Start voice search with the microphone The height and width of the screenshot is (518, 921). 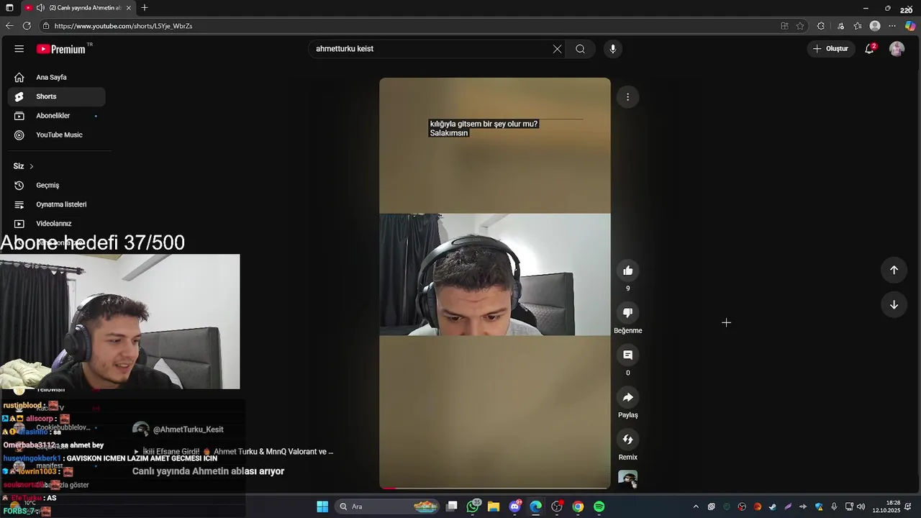pyautogui.click(x=613, y=49)
